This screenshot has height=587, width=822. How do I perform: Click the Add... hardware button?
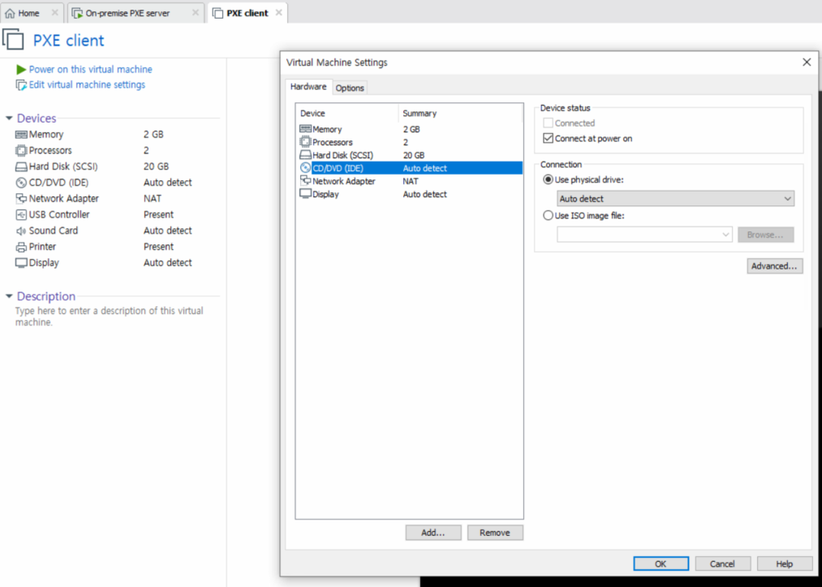[x=433, y=533]
